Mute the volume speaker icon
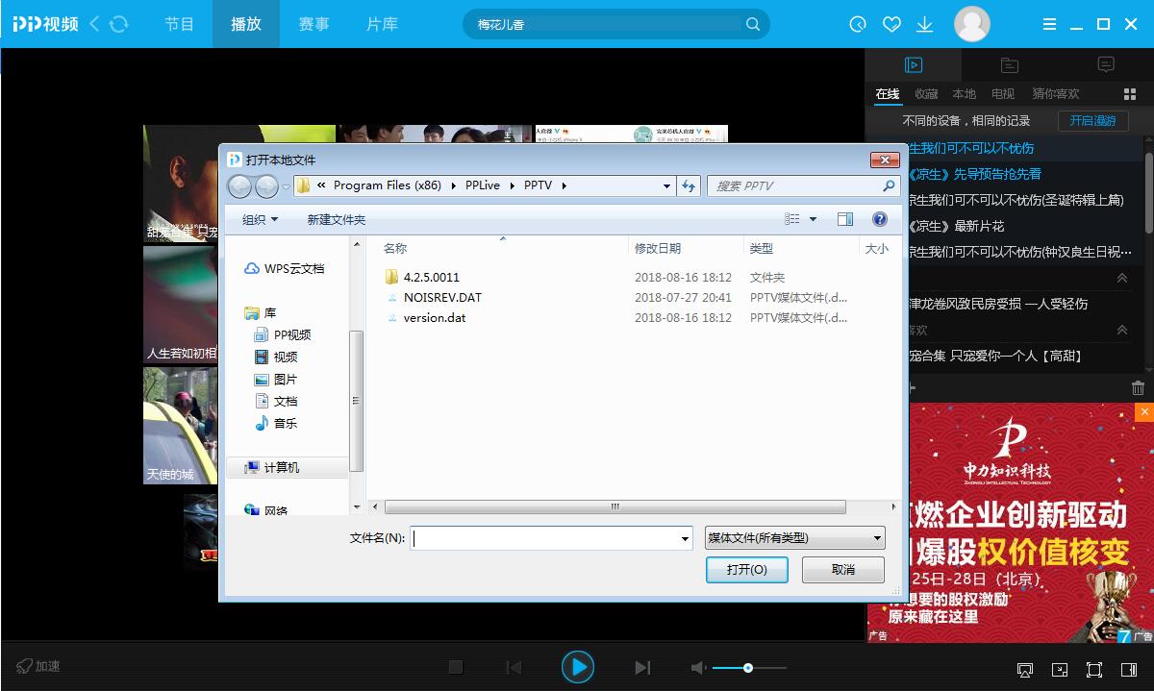This screenshot has height=691, width=1154. (698, 667)
